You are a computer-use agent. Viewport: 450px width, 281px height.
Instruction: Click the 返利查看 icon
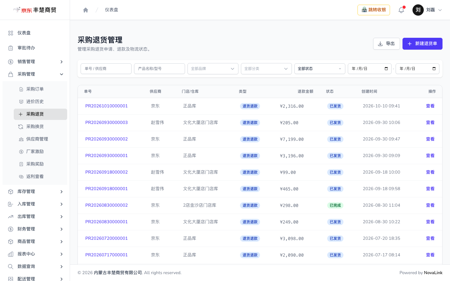pos(21,177)
